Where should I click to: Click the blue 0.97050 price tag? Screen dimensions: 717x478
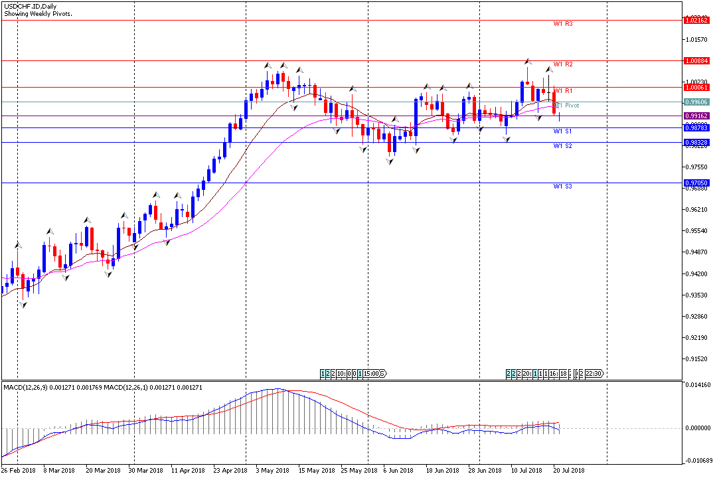click(696, 183)
